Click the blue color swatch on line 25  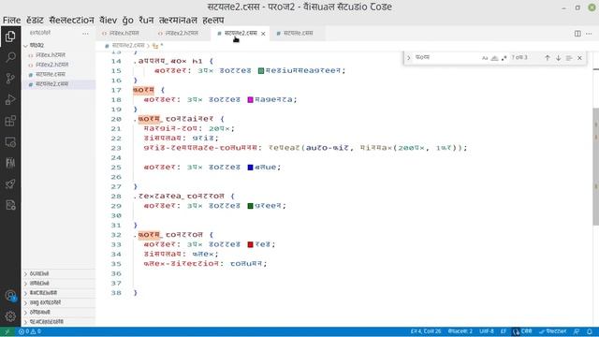point(251,168)
